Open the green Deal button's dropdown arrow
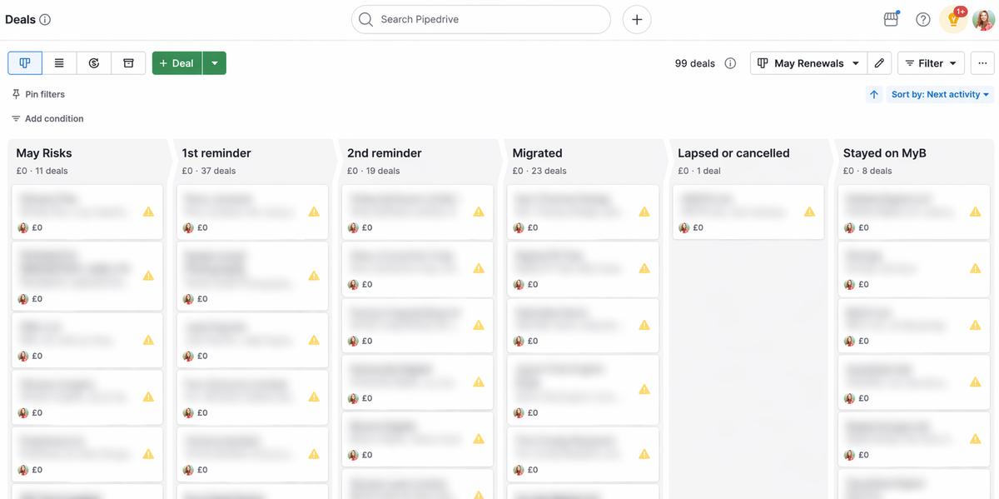This screenshot has height=499, width=999. pos(214,62)
